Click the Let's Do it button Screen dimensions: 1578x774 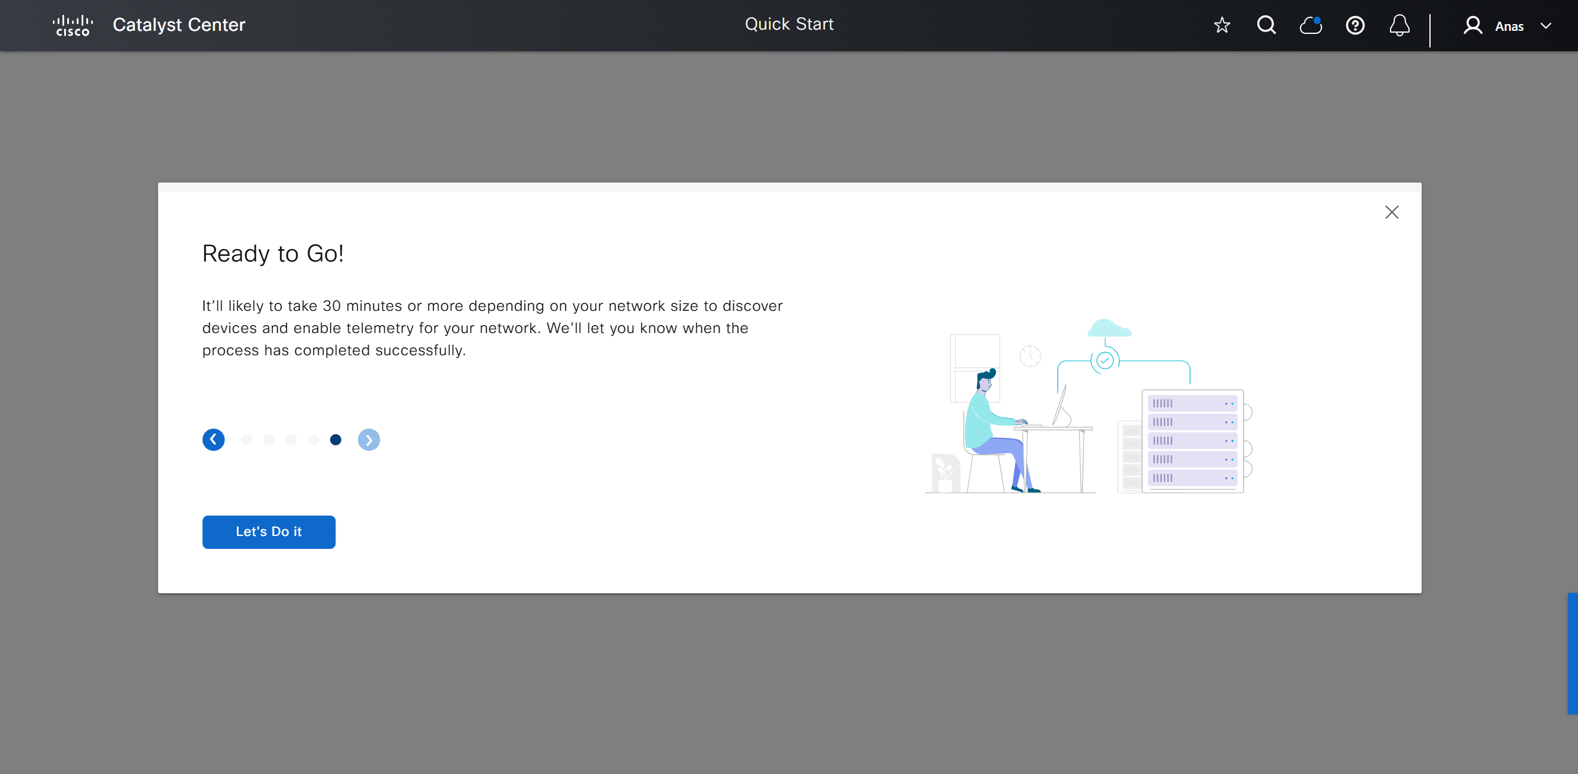(269, 532)
